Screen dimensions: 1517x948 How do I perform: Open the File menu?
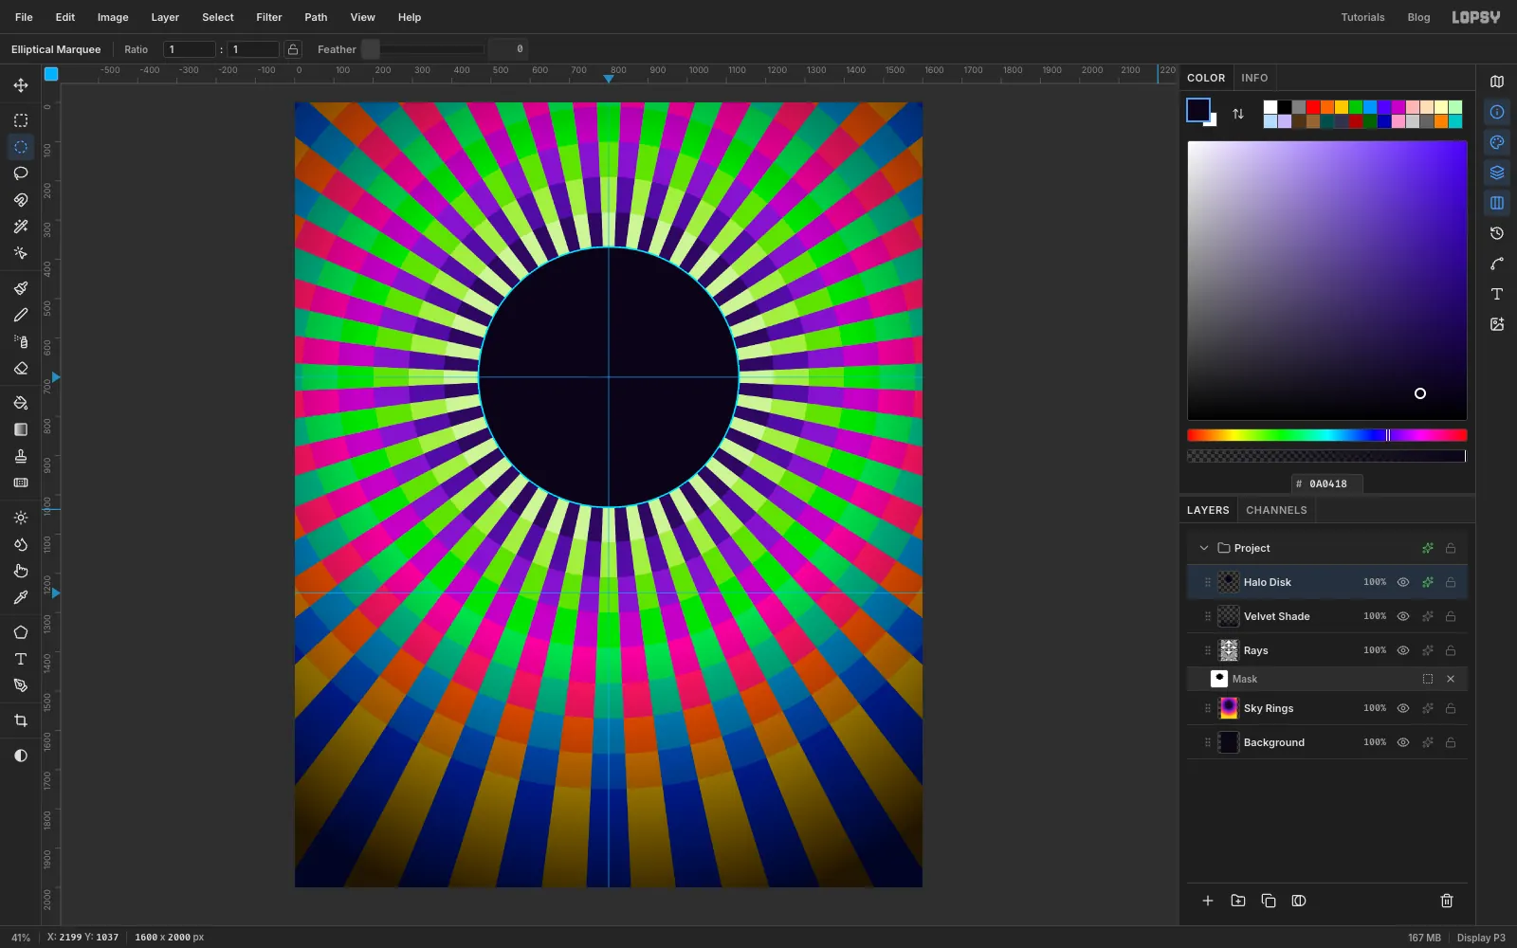[24, 17]
